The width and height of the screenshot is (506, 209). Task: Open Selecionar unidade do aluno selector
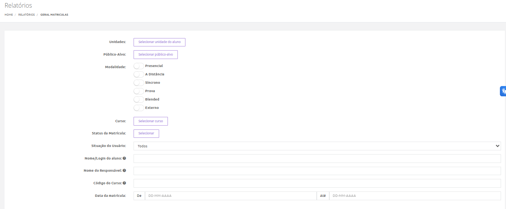click(x=159, y=42)
